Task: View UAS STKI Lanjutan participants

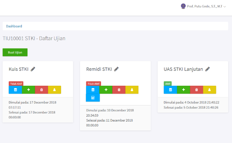Action: [x=210, y=90]
